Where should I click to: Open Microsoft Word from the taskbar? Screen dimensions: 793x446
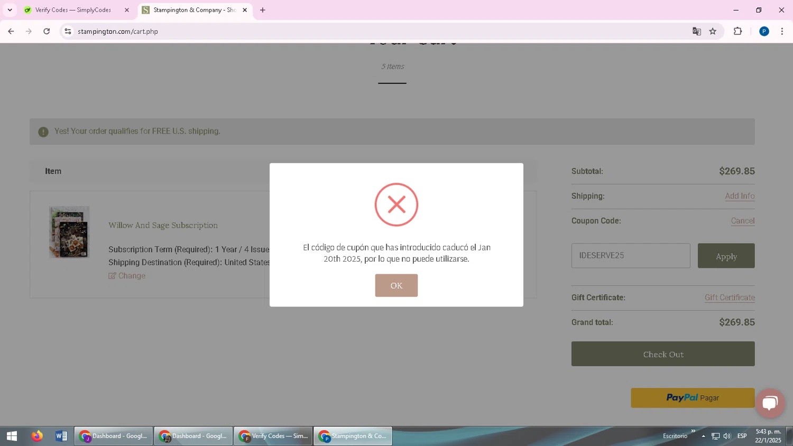pyautogui.click(x=61, y=436)
